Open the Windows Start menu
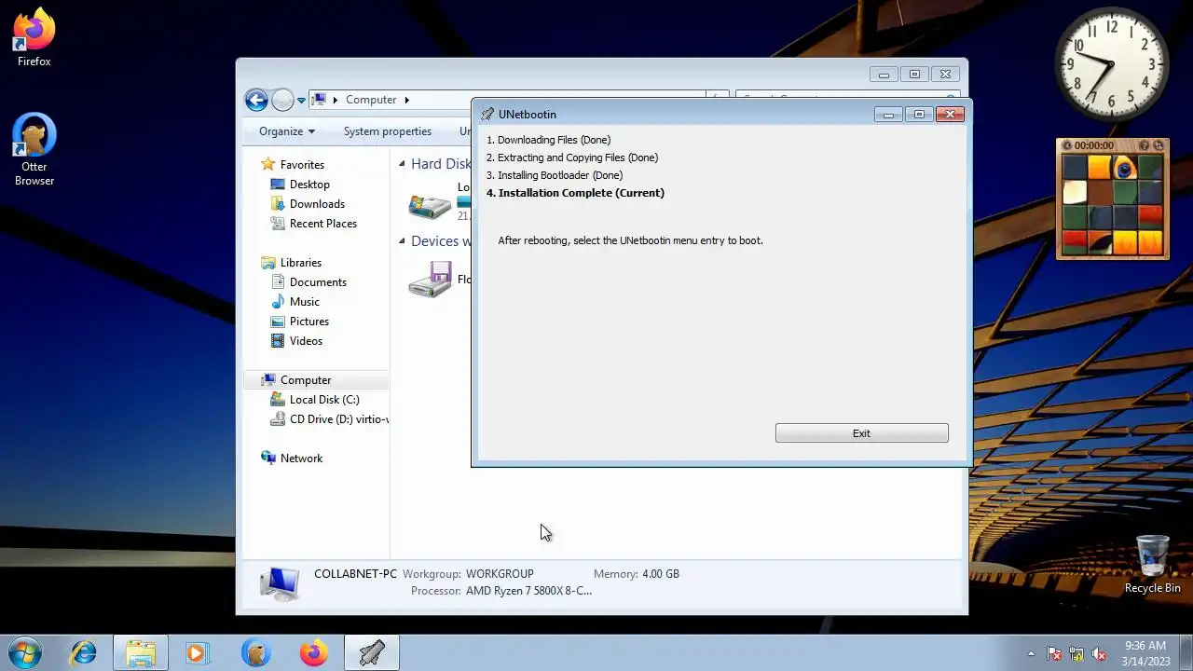 pos(24,652)
